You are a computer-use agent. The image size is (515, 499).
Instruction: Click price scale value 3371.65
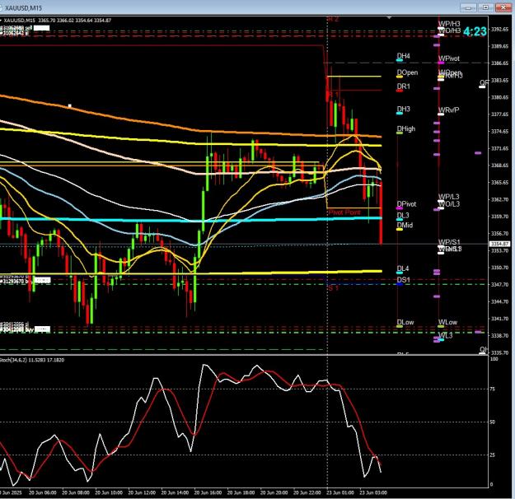click(x=499, y=148)
